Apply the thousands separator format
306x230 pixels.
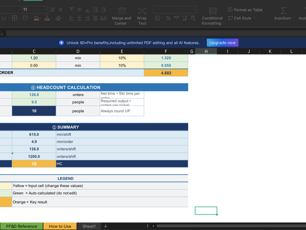[177, 18]
